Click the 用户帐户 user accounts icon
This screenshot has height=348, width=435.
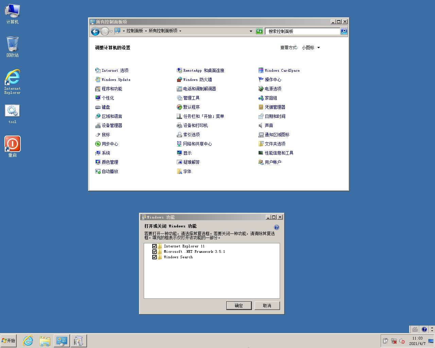(x=261, y=162)
